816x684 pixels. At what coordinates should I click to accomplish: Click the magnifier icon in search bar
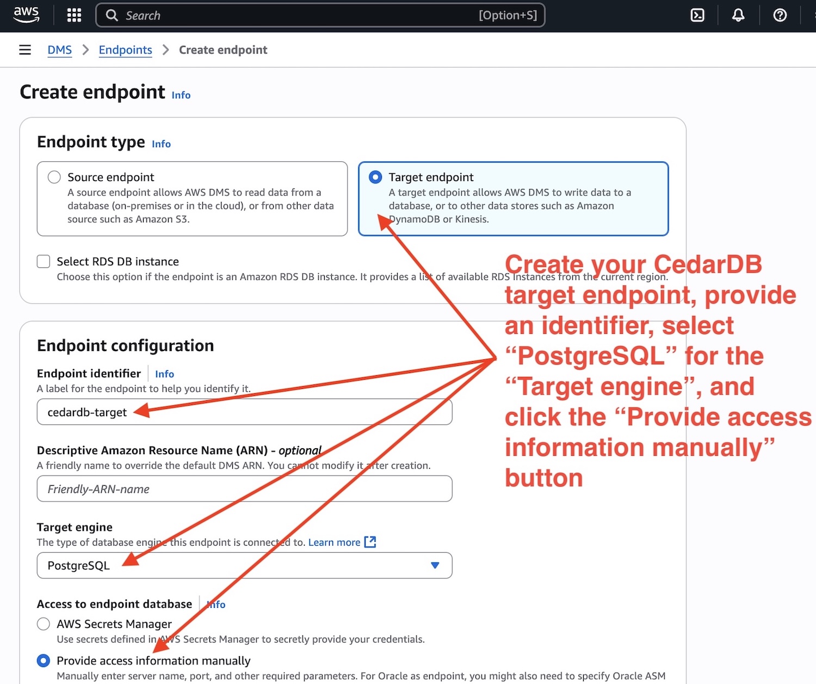point(112,15)
